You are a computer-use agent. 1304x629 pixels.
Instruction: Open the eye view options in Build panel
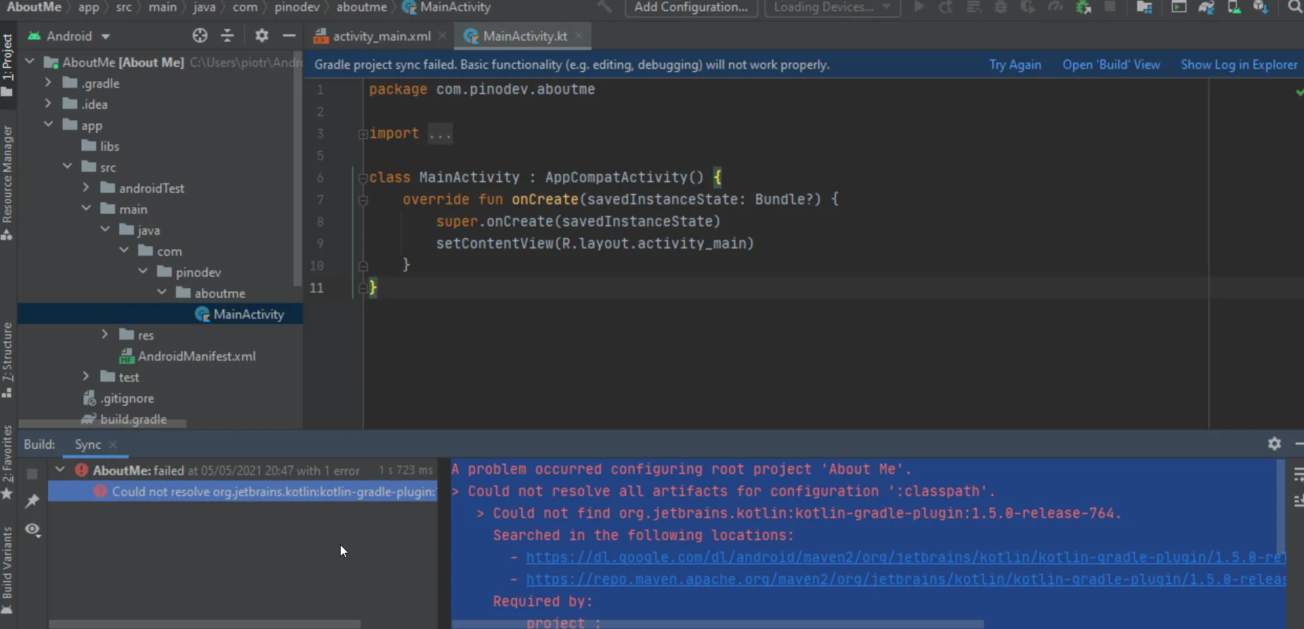[x=33, y=529]
